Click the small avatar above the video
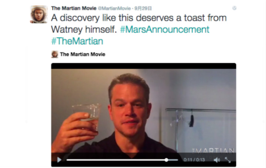Screen dimensions: 266x168 (55, 54)
